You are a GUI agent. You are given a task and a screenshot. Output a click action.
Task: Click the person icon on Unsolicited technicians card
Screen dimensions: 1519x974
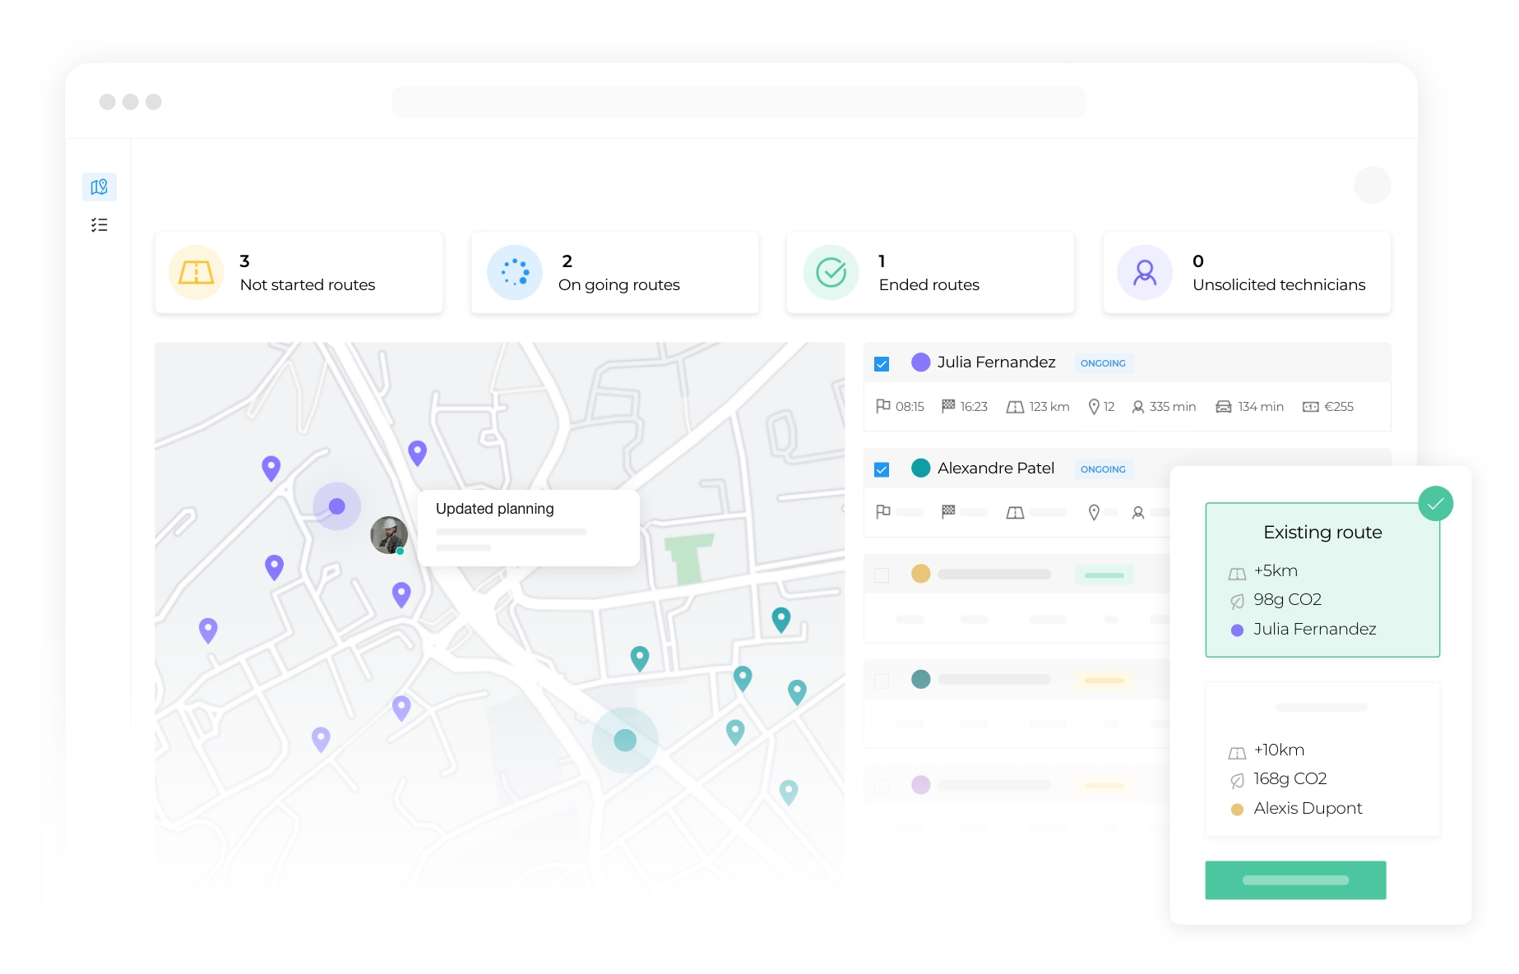(x=1144, y=272)
